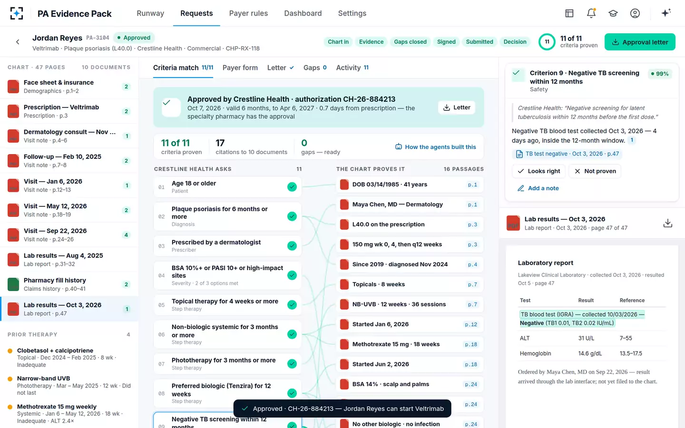Click the Methotrexate 15 mg passage icon
This screenshot has width=685, height=428.
point(344,344)
